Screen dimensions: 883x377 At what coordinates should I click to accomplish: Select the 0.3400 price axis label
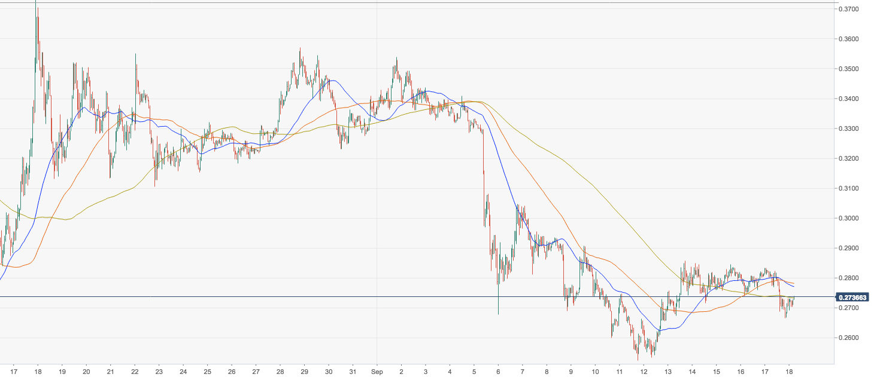(851, 99)
